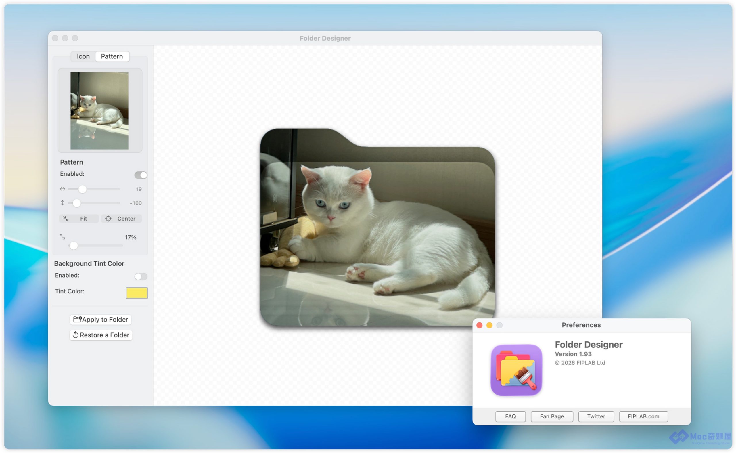Click the Center button
This screenshot has height=453, width=736.
121,219
